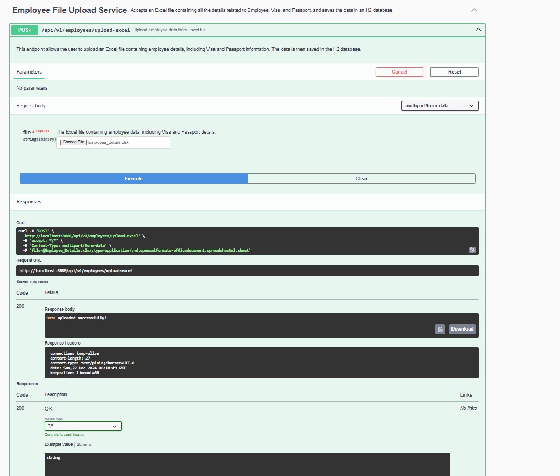Click the keep-alive timeout header line

pos(75,372)
